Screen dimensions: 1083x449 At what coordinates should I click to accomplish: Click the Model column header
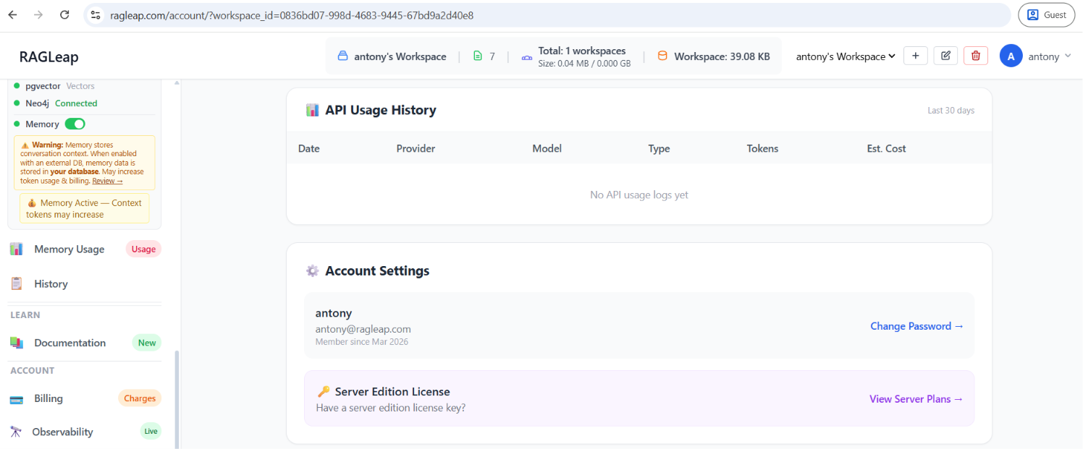547,148
